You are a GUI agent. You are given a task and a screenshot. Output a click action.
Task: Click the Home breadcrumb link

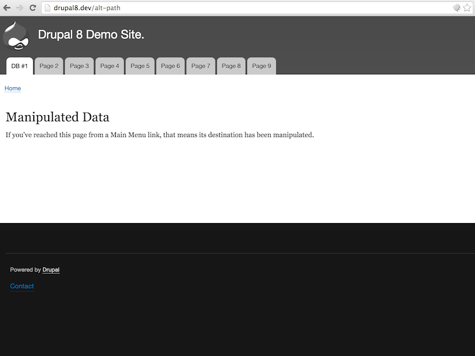click(x=12, y=88)
